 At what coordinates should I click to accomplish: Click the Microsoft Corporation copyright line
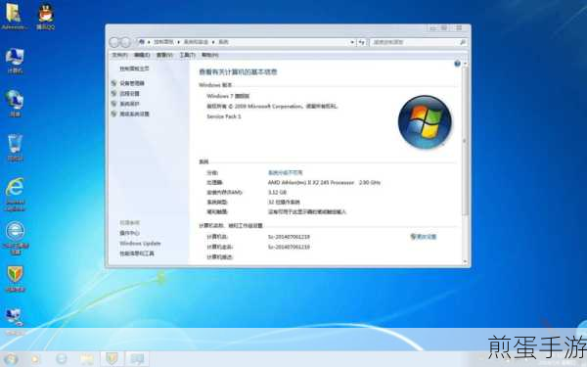[272, 107]
